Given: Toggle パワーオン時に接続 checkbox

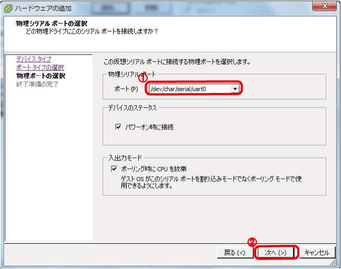Looking at the screenshot, I should click(x=118, y=127).
